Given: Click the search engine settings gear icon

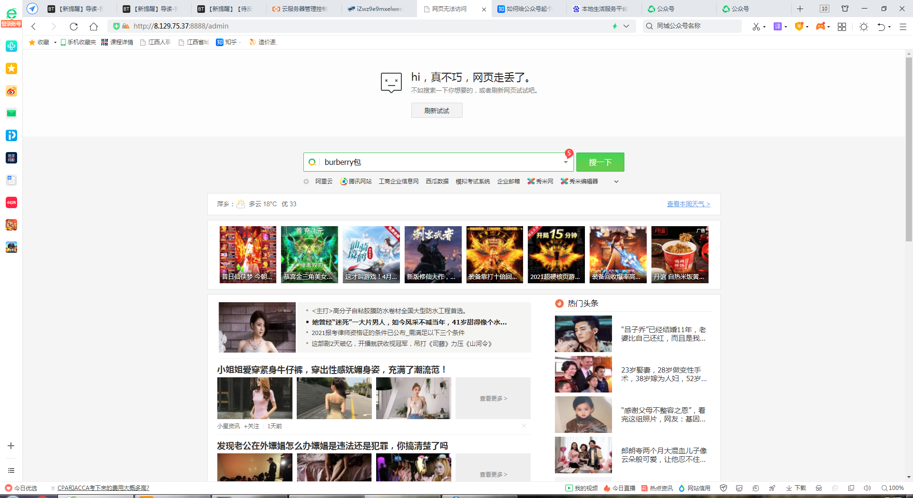Looking at the screenshot, I should [x=306, y=182].
